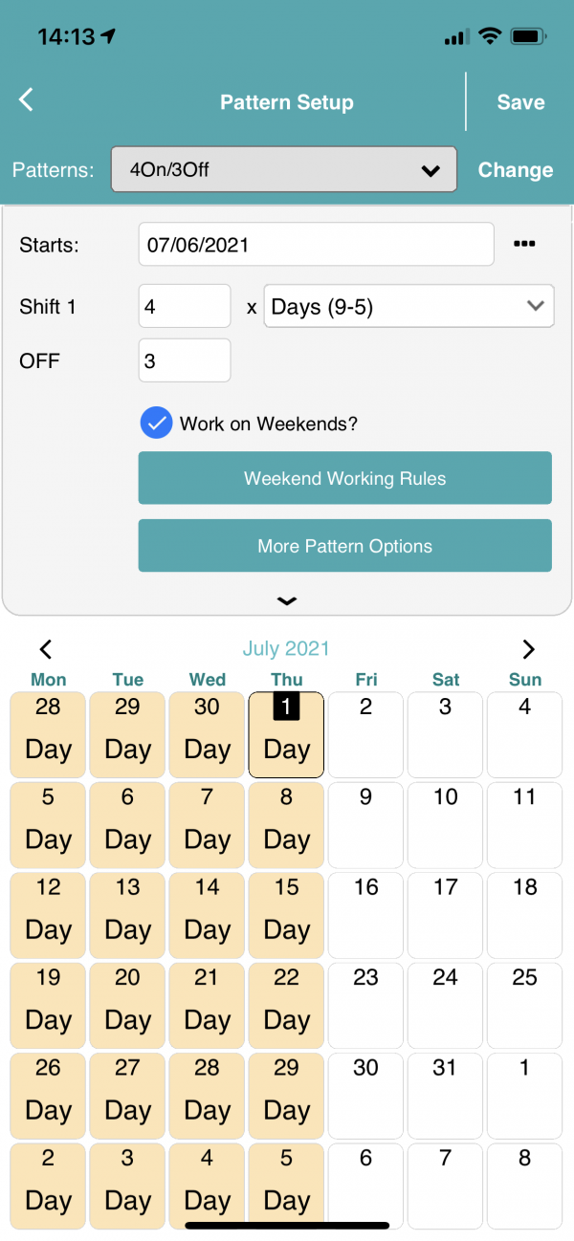This screenshot has height=1241, width=574.
Task: Open the Patterns dropdown showing 4On/3Off
Action: point(284,169)
